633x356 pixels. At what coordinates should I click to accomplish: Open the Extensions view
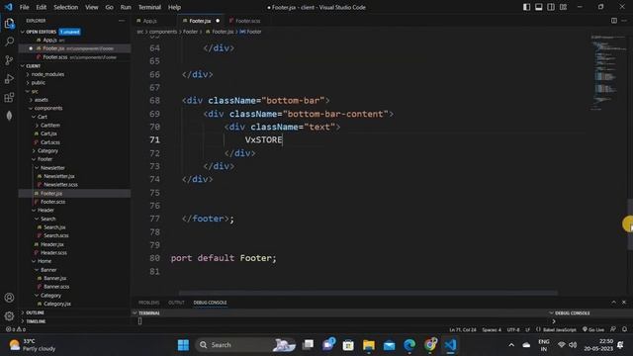[x=9, y=97]
